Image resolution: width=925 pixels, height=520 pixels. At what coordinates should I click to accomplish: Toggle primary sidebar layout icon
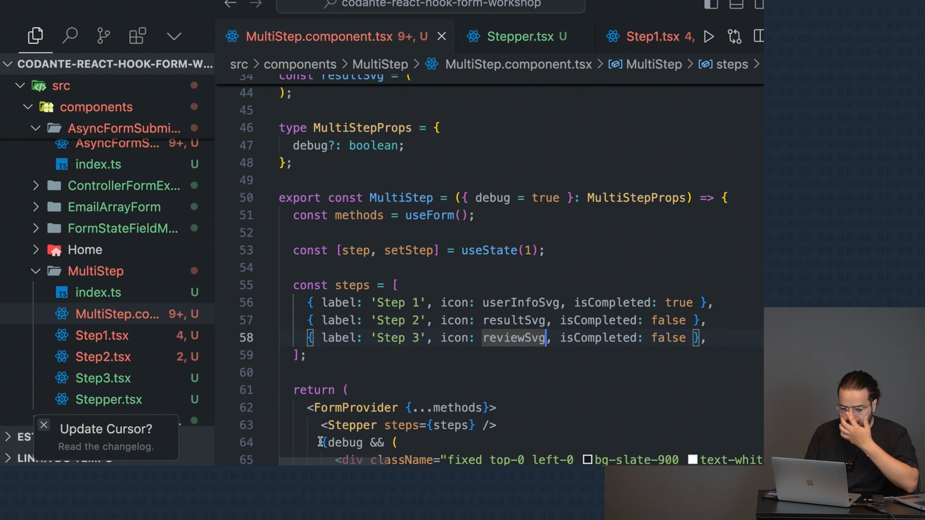coord(711,4)
